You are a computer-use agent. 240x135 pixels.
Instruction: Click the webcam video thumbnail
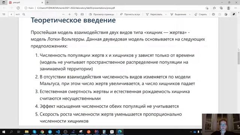221,124
